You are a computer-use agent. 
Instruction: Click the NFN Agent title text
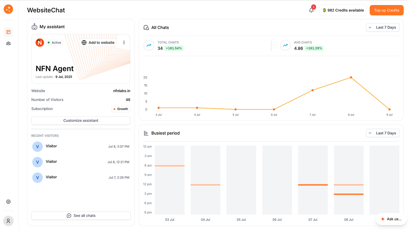[x=55, y=69]
